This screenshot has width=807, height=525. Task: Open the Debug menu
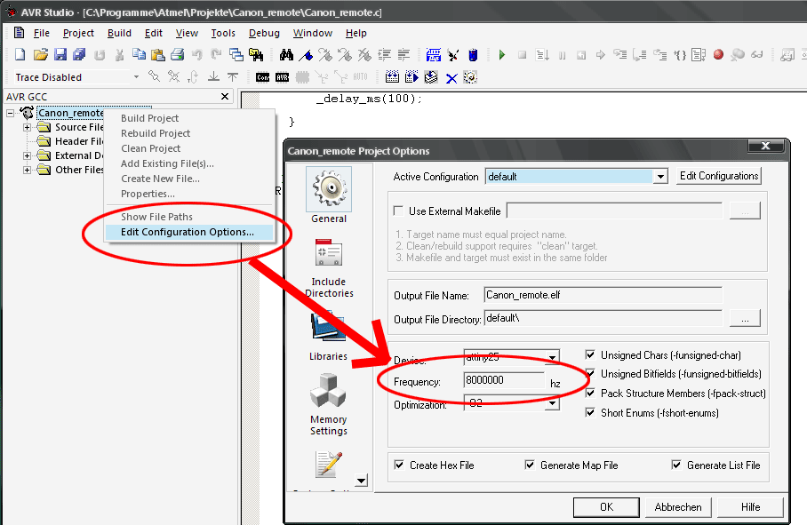(264, 33)
